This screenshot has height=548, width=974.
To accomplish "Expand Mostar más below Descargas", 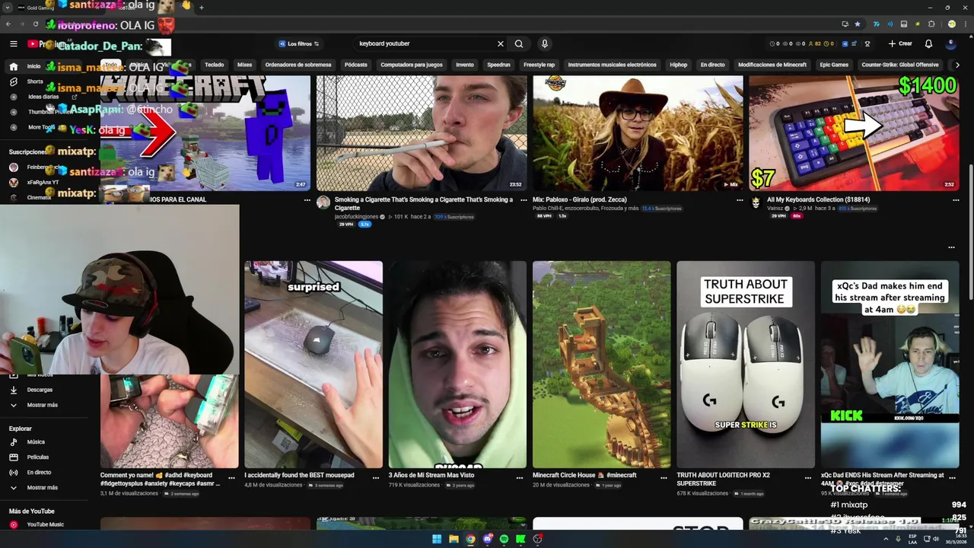I will [42, 405].
